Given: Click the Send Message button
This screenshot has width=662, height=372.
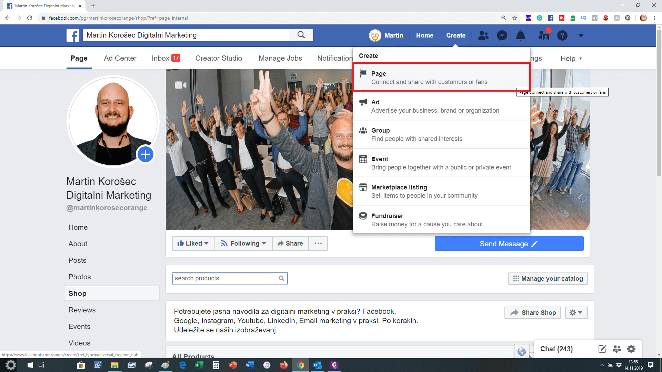Looking at the screenshot, I should tap(509, 244).
